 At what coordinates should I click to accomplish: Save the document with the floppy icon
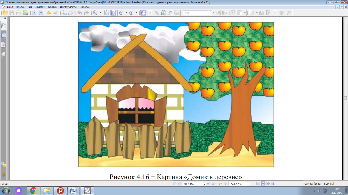12,13
